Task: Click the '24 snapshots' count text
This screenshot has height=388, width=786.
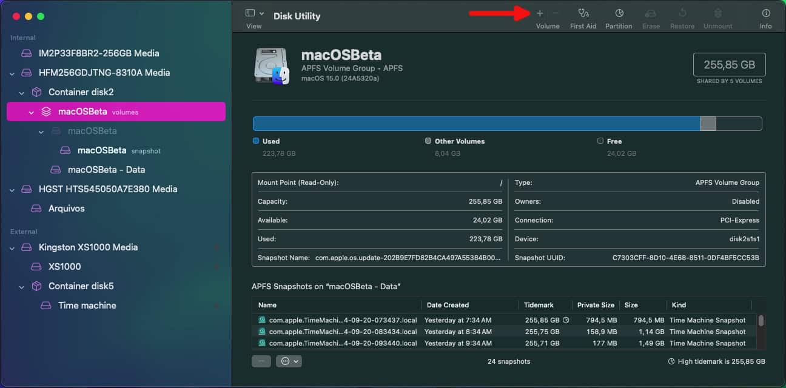Action: [509, 361]
